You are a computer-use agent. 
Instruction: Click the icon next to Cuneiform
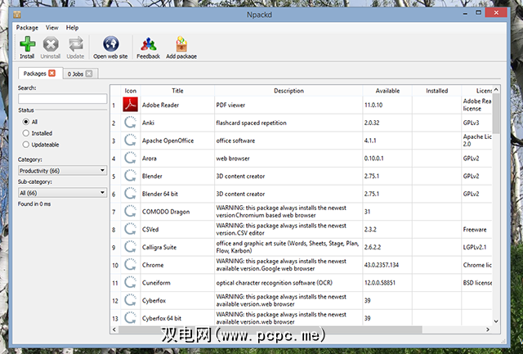(130, 283)
